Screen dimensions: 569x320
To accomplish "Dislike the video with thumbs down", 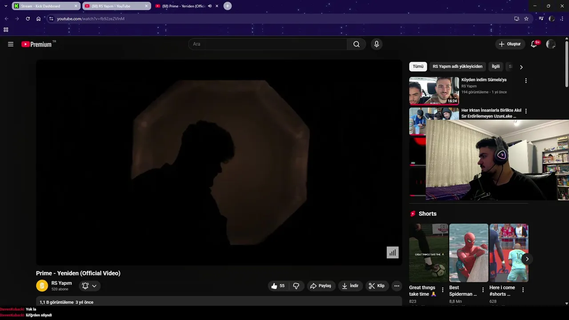I will coord(296,286).
